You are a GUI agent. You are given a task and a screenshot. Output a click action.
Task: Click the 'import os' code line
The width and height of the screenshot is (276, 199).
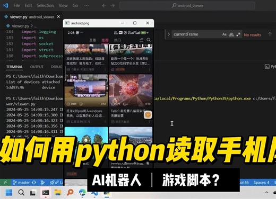[32, 38]
